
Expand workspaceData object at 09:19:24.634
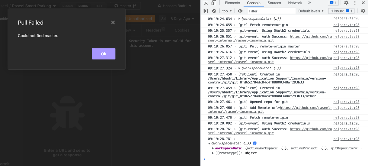click(240, 19)
